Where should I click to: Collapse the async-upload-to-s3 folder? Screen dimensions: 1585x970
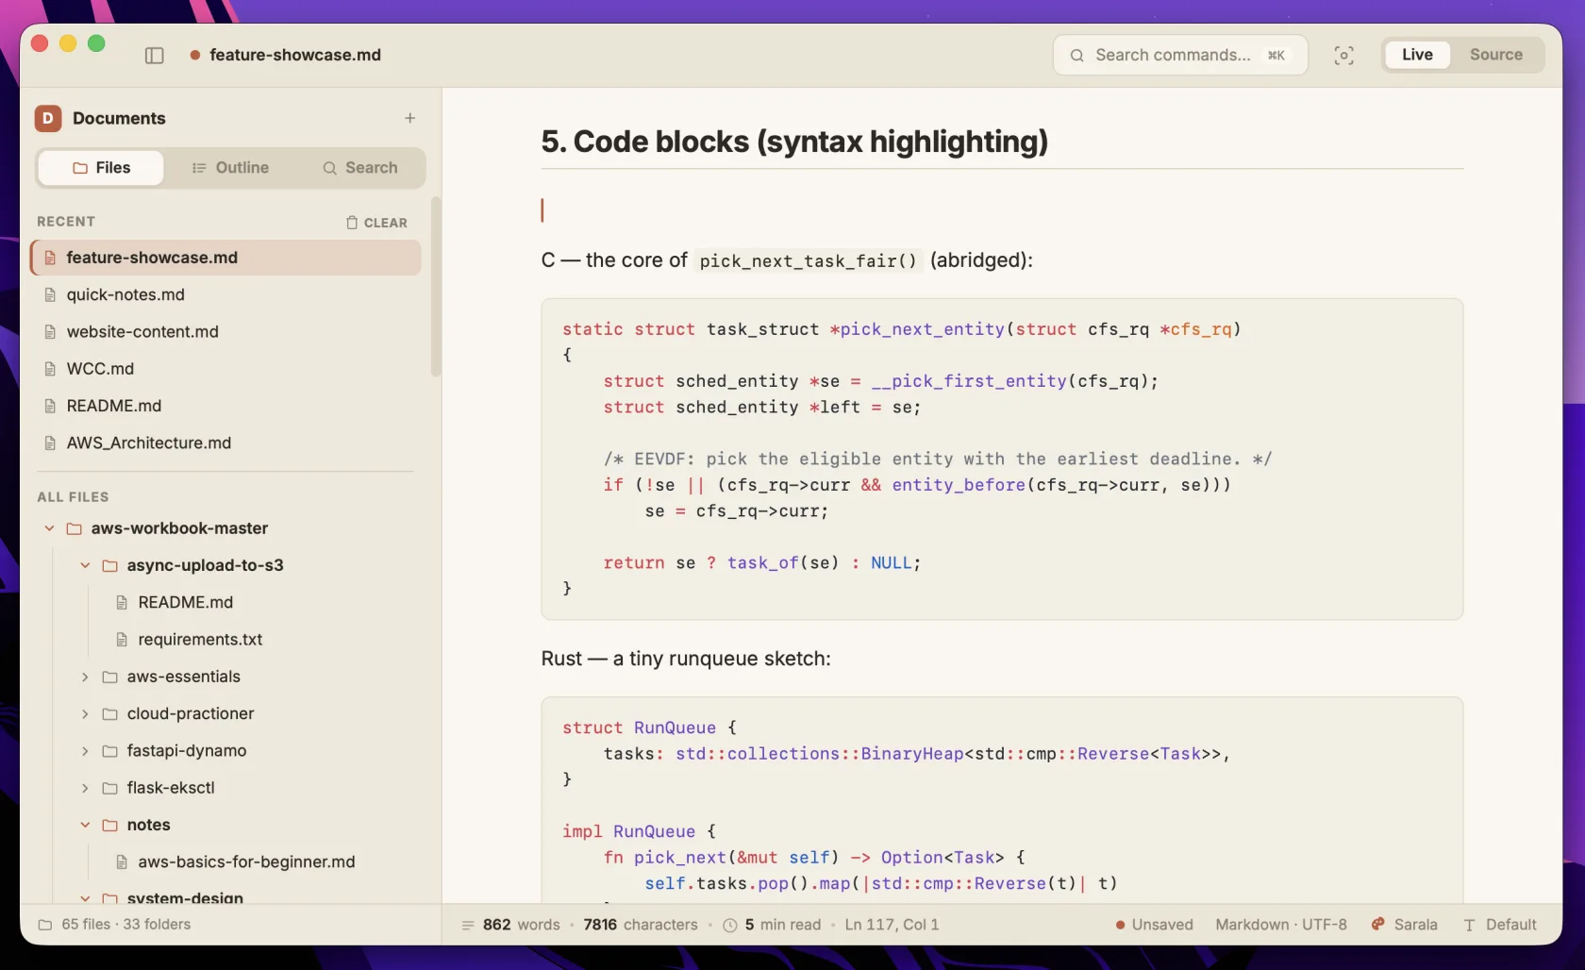point(85,565)
